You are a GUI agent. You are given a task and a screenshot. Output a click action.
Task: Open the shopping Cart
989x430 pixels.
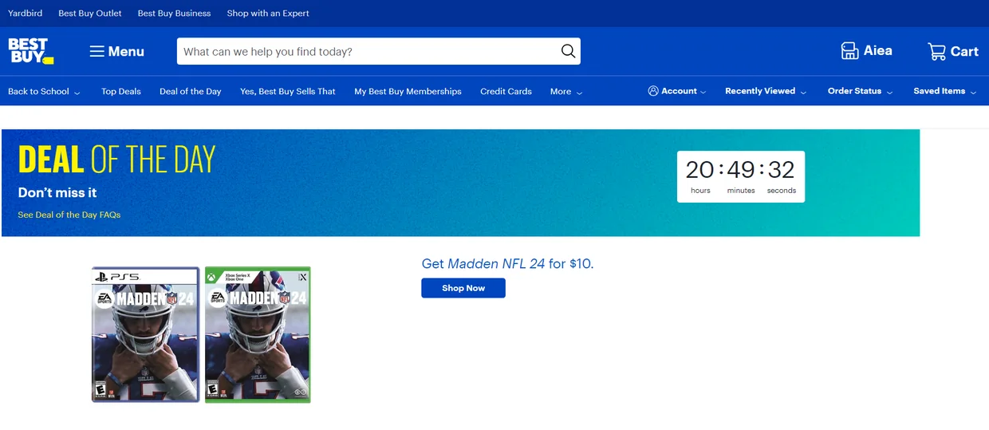(953, 51)
